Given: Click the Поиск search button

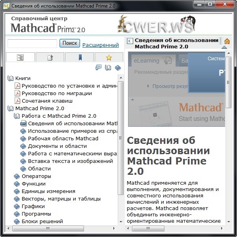Looking at the screenshot, I should [x=70, y=43].
